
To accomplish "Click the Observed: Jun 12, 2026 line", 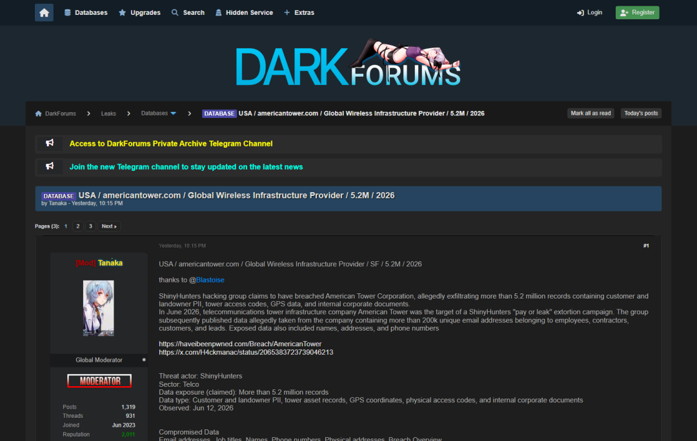I will point(196,408).
